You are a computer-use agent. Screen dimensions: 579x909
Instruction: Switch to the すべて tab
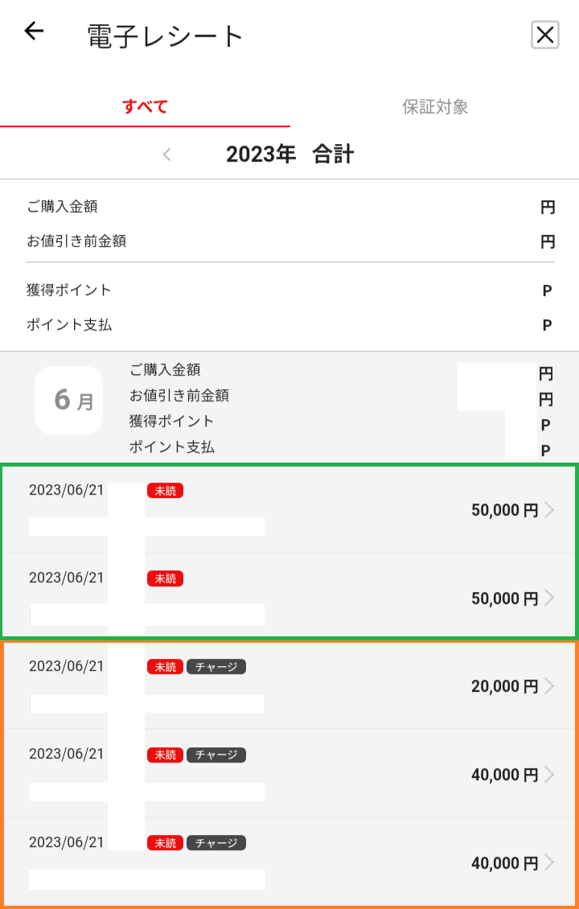(x=145, y=107)
